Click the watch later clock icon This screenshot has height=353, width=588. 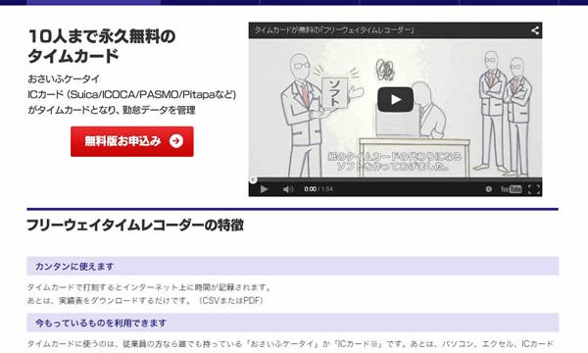489,189
